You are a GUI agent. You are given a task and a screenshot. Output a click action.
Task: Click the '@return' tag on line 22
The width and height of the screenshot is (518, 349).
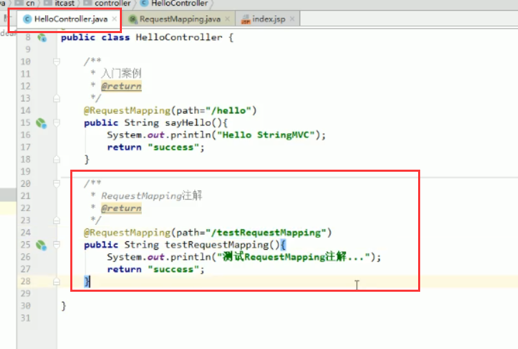(121, 208)
